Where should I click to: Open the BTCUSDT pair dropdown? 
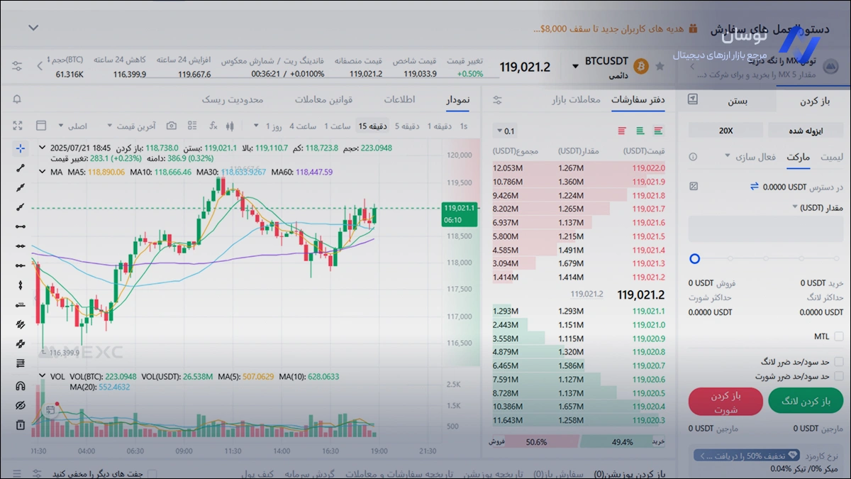tap(575, 67)
